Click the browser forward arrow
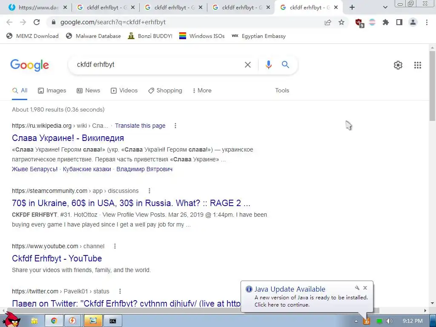The height and width of the screenshot is (327, 436). tap(23, 22)
